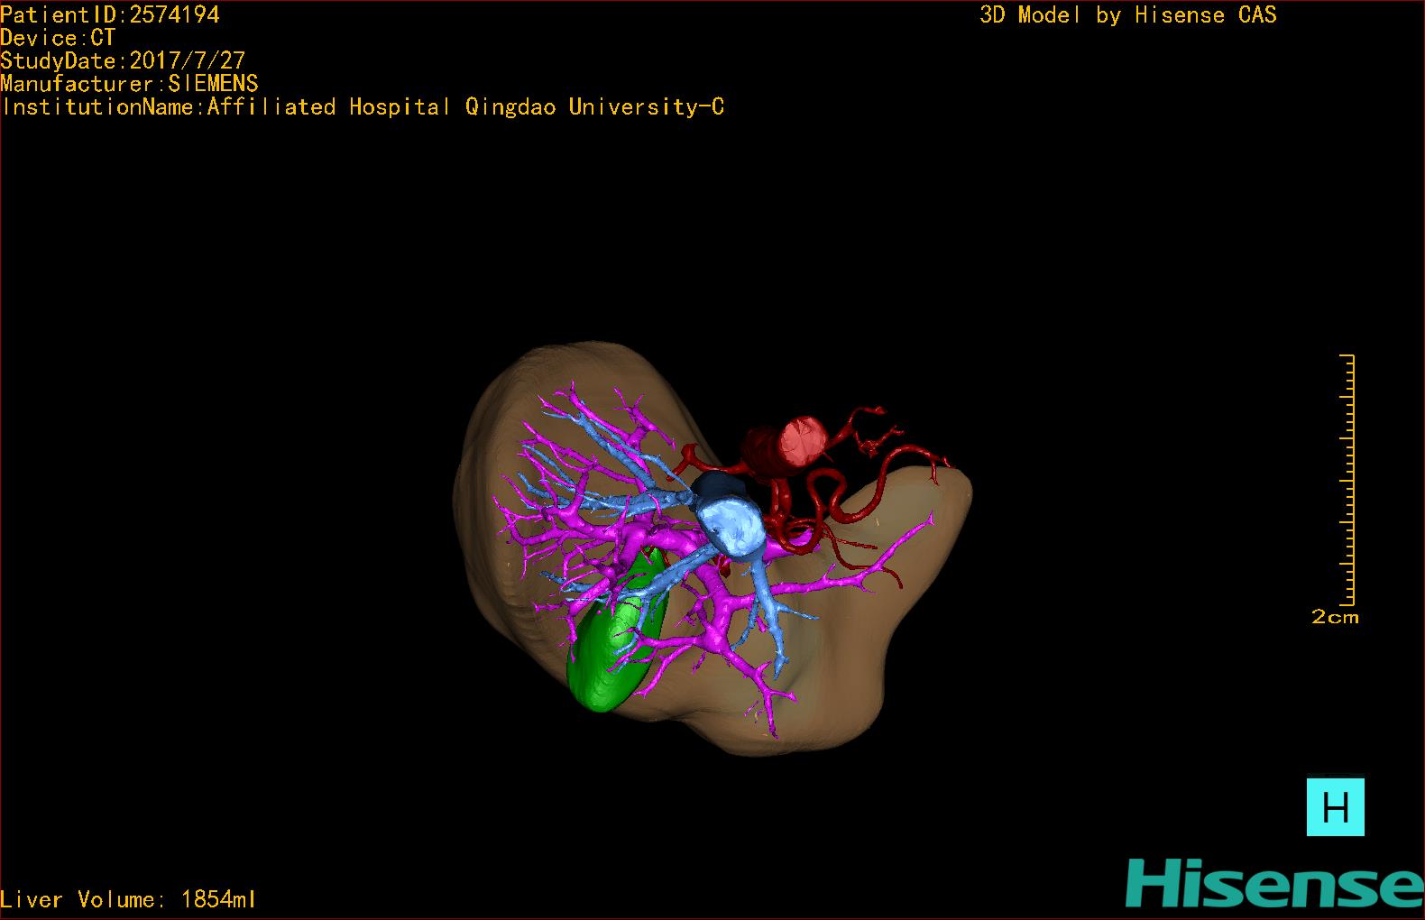Click the 2cm scale ruler
Viewport: 1425px width, 920px height.
pyautogui.click(x=1347, y=480)
